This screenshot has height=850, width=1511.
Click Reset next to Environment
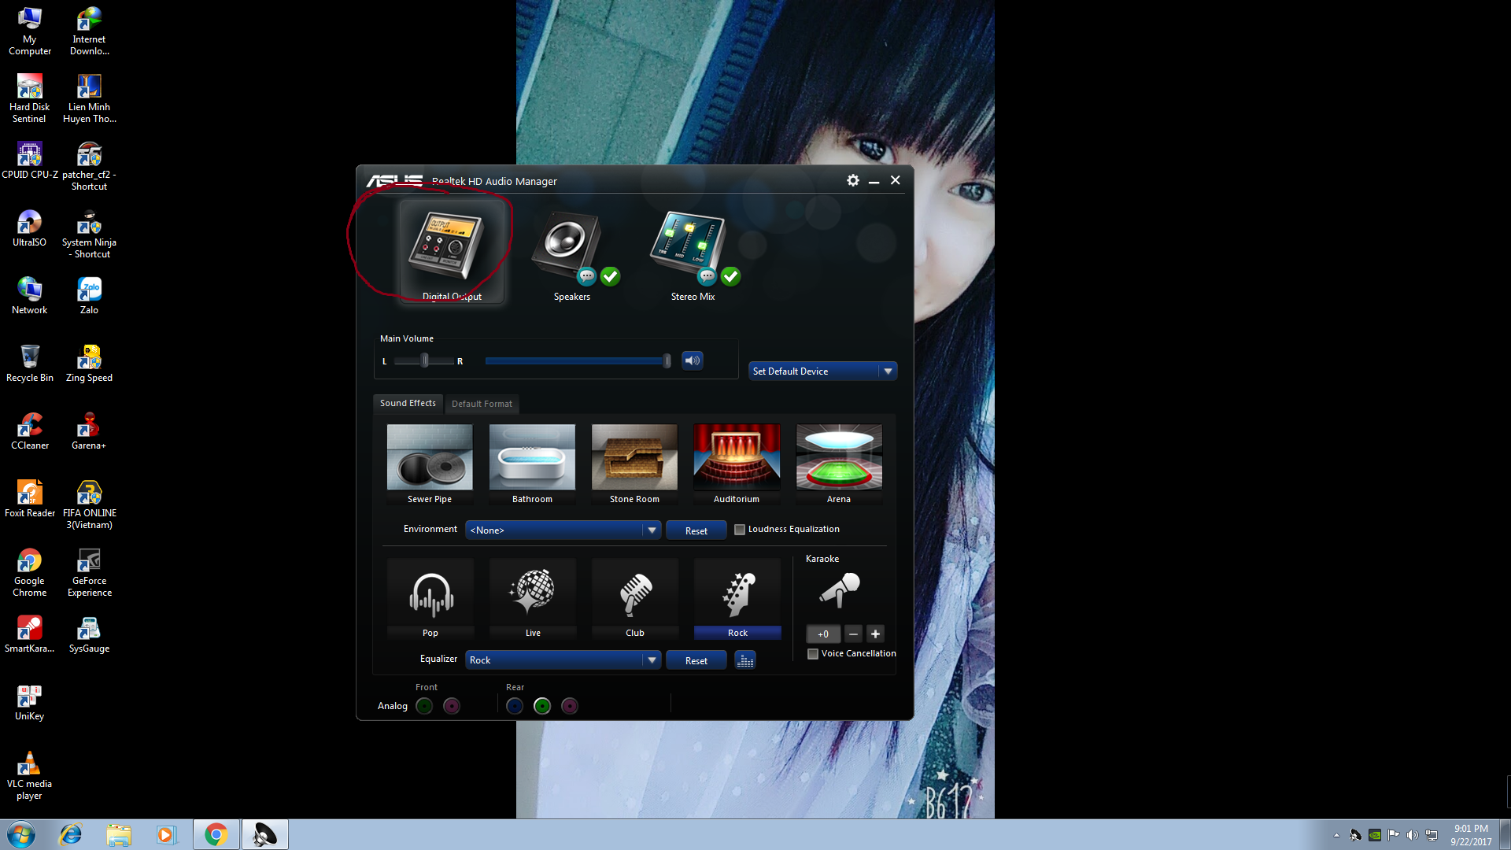pyautogui.click(x=696, y=531)
